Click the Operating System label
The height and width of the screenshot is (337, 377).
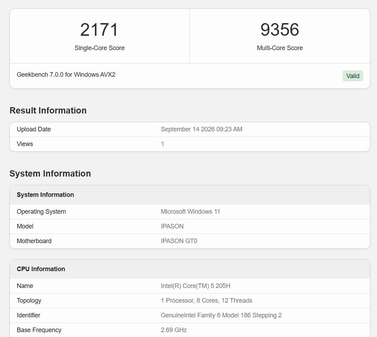coord(41,212)
